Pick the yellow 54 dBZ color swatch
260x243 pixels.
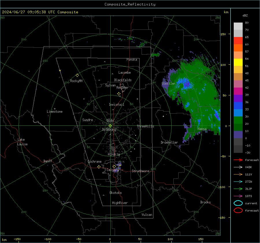(x=238, y=62)
